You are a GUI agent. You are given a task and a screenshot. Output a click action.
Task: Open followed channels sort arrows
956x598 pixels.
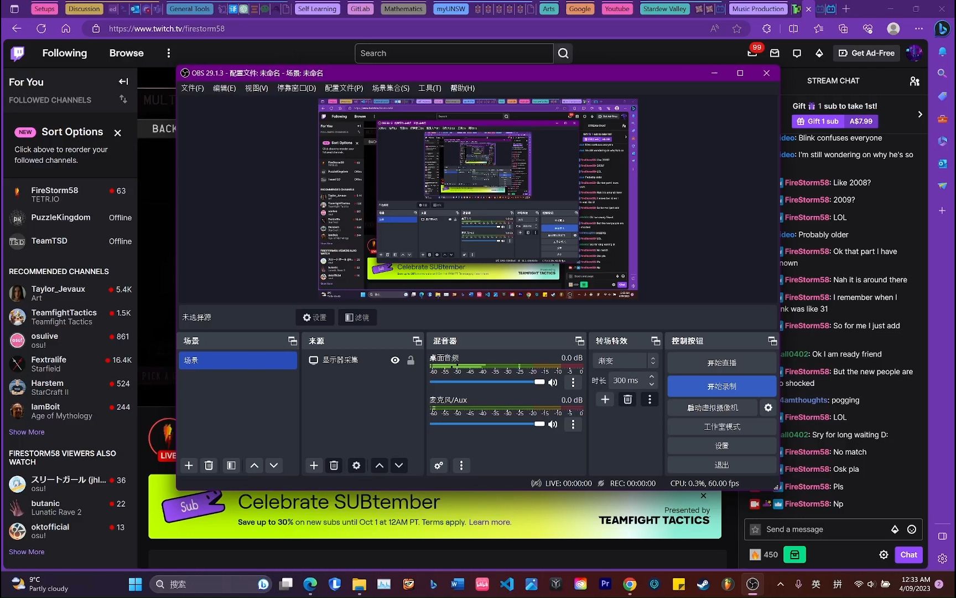point(123,99)
